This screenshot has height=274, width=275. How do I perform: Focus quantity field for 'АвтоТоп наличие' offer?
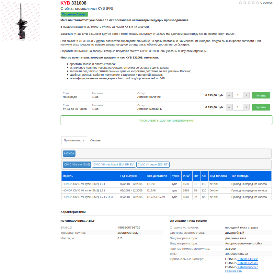coord(238,95)
